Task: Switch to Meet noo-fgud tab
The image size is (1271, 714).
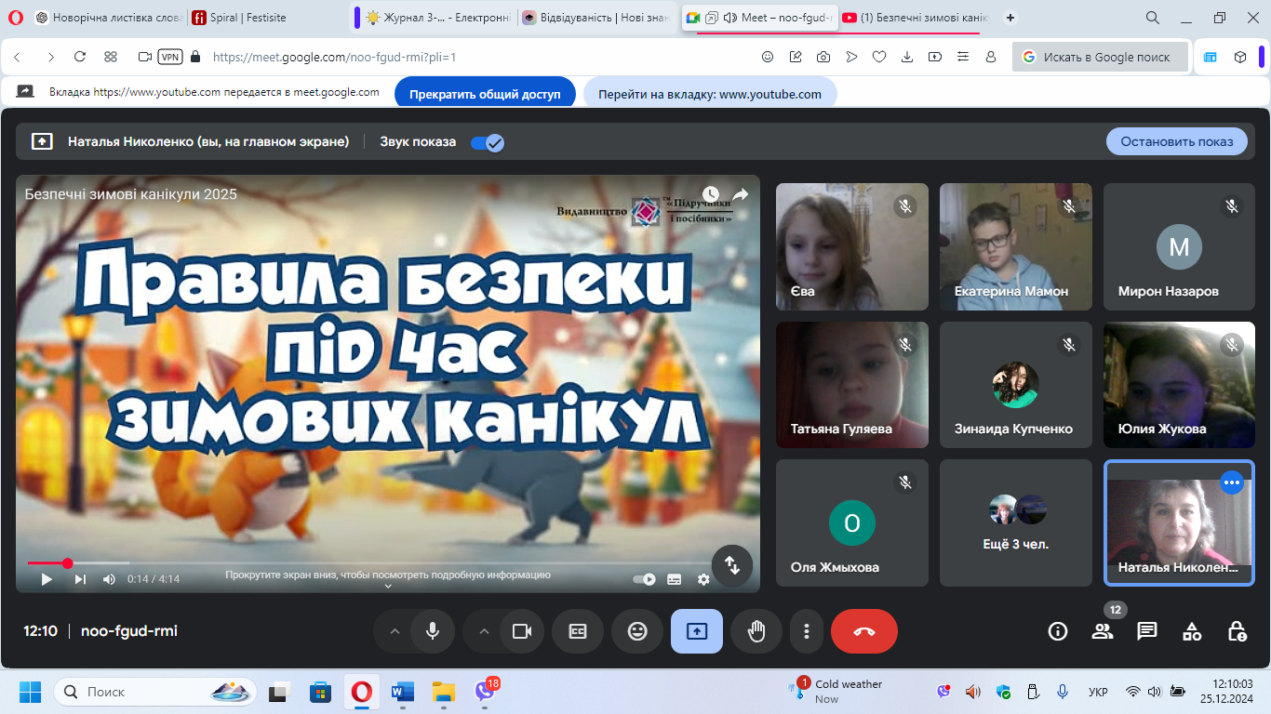Action: pos(759,18)
